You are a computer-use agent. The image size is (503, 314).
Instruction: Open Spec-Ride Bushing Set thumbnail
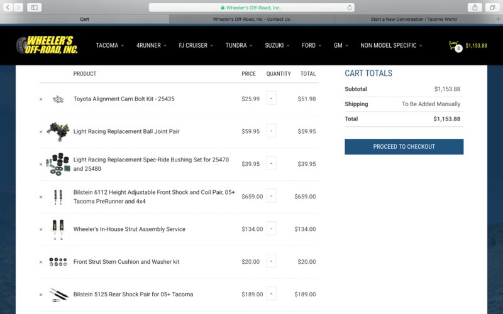(58, 164)
